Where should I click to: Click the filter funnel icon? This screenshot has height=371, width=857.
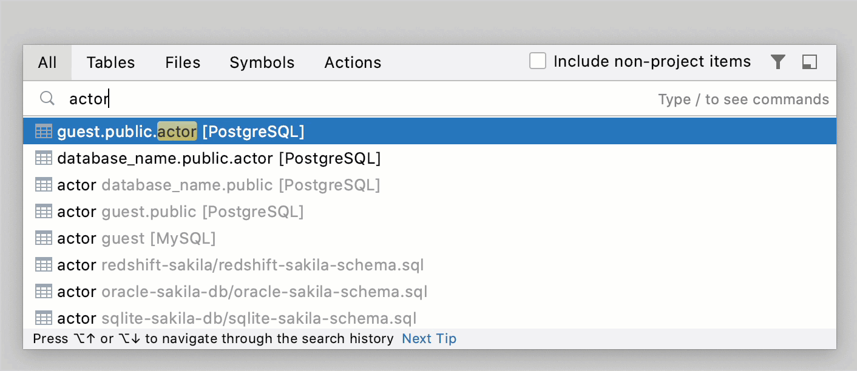point(778,62)
